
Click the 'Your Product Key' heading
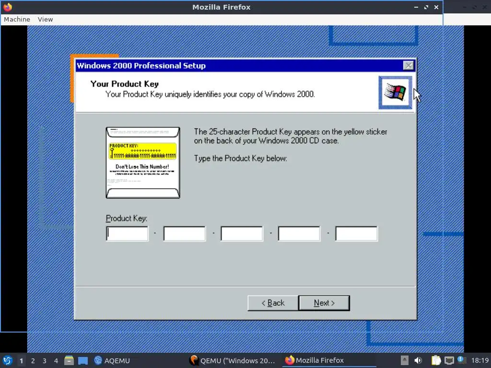(125, 84)
